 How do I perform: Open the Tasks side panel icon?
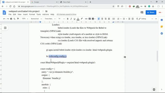(162, 33)
